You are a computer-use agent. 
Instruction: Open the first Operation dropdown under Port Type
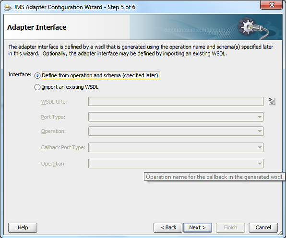tap(176, 131)
